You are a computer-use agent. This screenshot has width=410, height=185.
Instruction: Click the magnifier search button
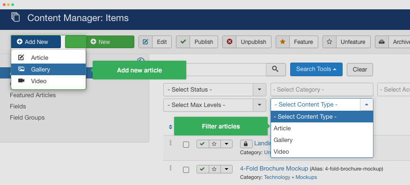coord(276,69)
